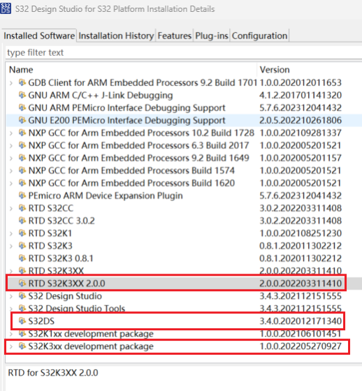Click icon beside S32DS row
The width and height of the screenshot is (362, 391).
click(22, 321)
